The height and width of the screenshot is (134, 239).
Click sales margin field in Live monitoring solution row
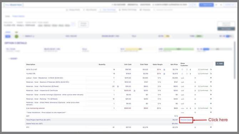[156, 108]
